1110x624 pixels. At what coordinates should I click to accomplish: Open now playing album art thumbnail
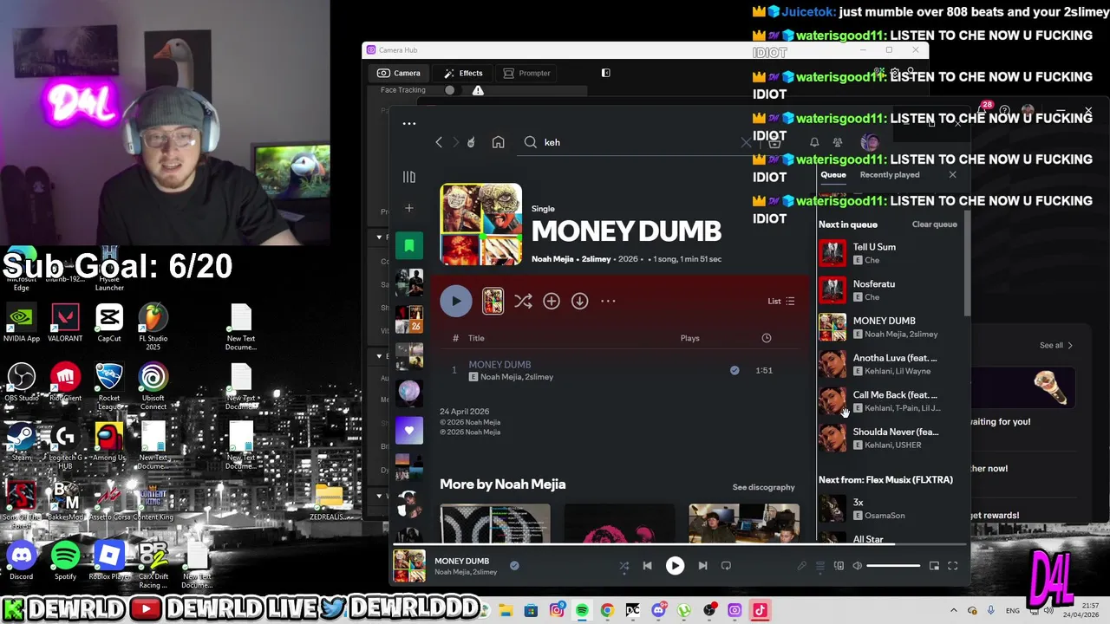409,566
